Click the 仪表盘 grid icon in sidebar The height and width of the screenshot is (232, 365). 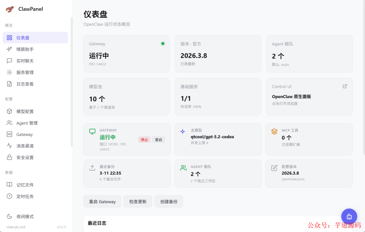point(9,38)
